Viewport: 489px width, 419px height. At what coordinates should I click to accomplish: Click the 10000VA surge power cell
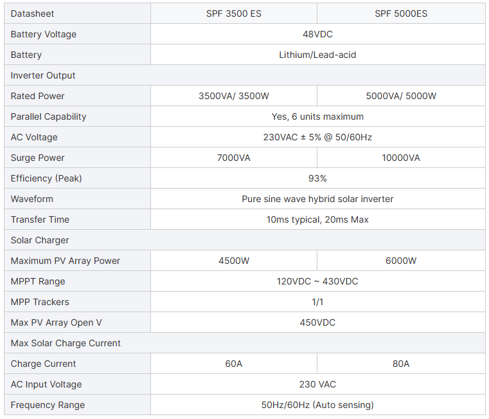click(401, 158)
